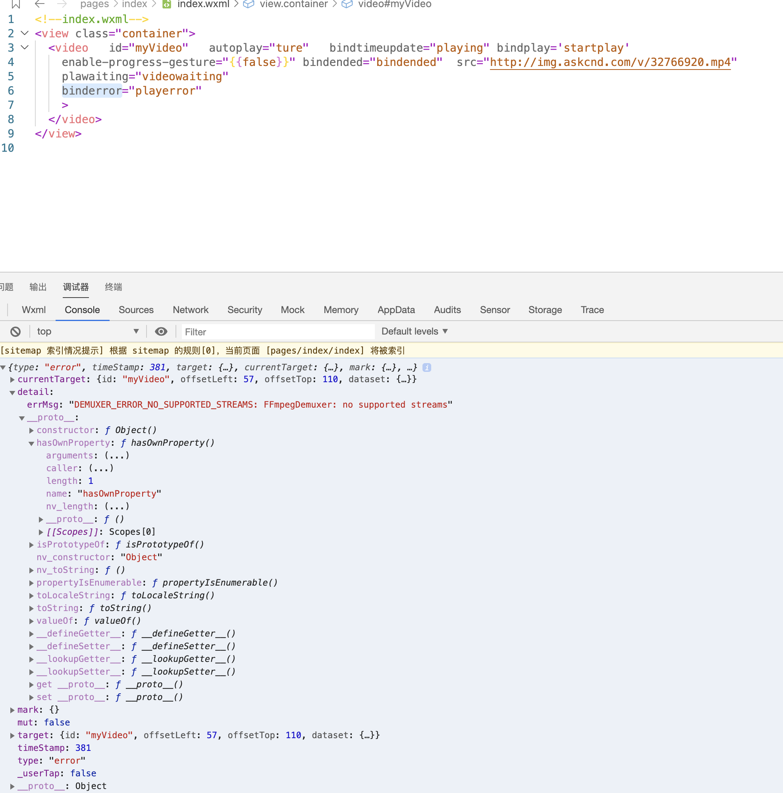This screenshot has width=783, height=793.
Task: Click the console Filter input field
Action: click(x=278, y=332)
